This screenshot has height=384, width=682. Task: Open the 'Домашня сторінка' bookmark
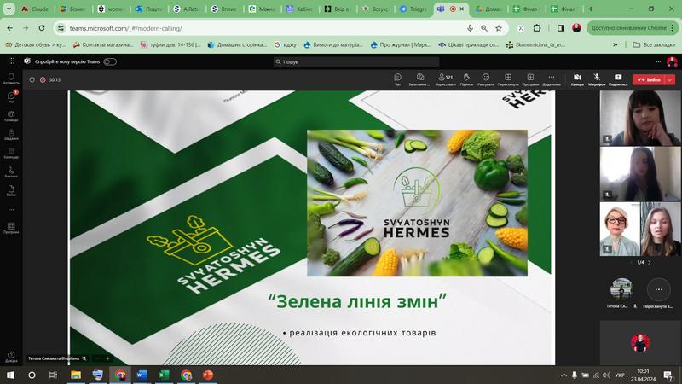238,44
